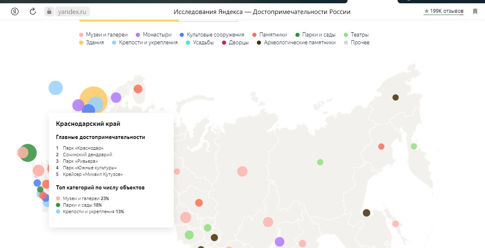
Task: Toggle Музеи и галереи legend filter
Action: [x=103, y=35]
